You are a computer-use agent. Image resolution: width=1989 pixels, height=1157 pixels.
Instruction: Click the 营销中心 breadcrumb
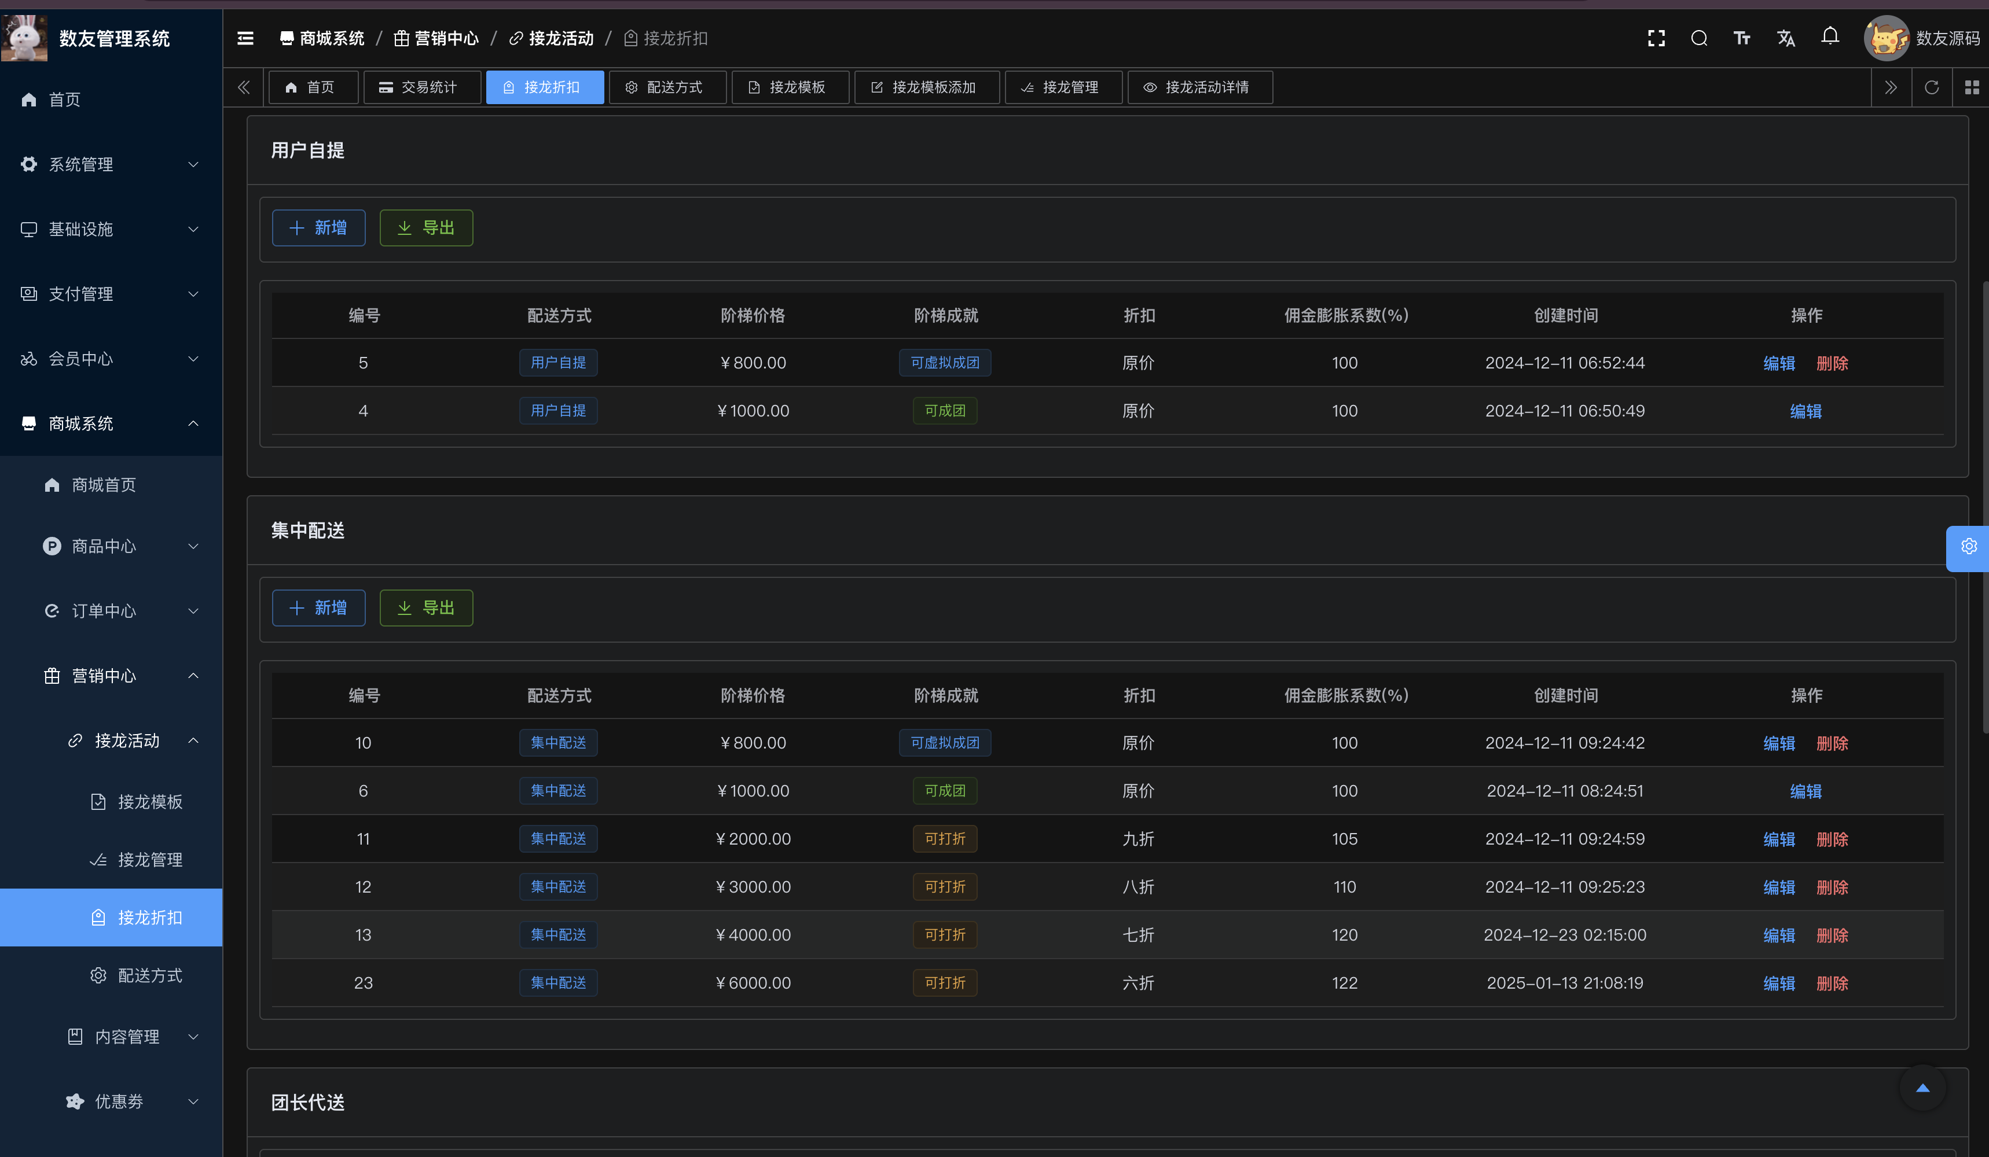click(436, 38)
